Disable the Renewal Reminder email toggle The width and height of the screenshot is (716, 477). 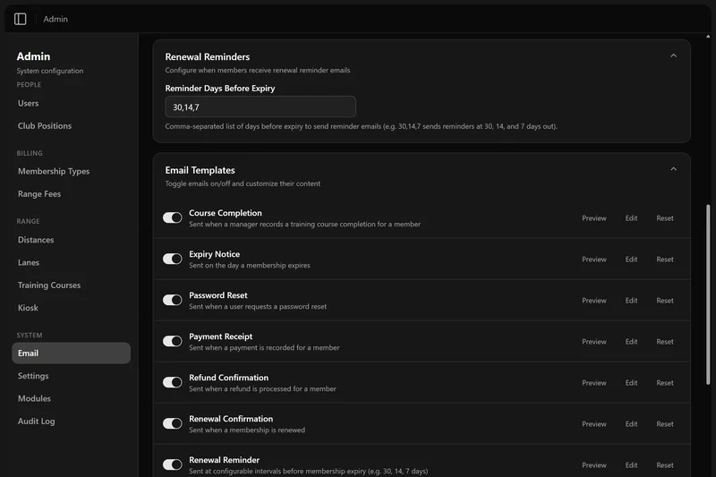tap(172, 464)
